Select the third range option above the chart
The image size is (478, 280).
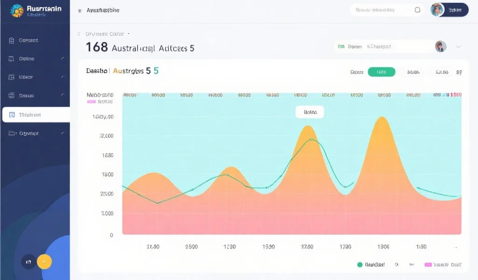[x=442, y=72]
